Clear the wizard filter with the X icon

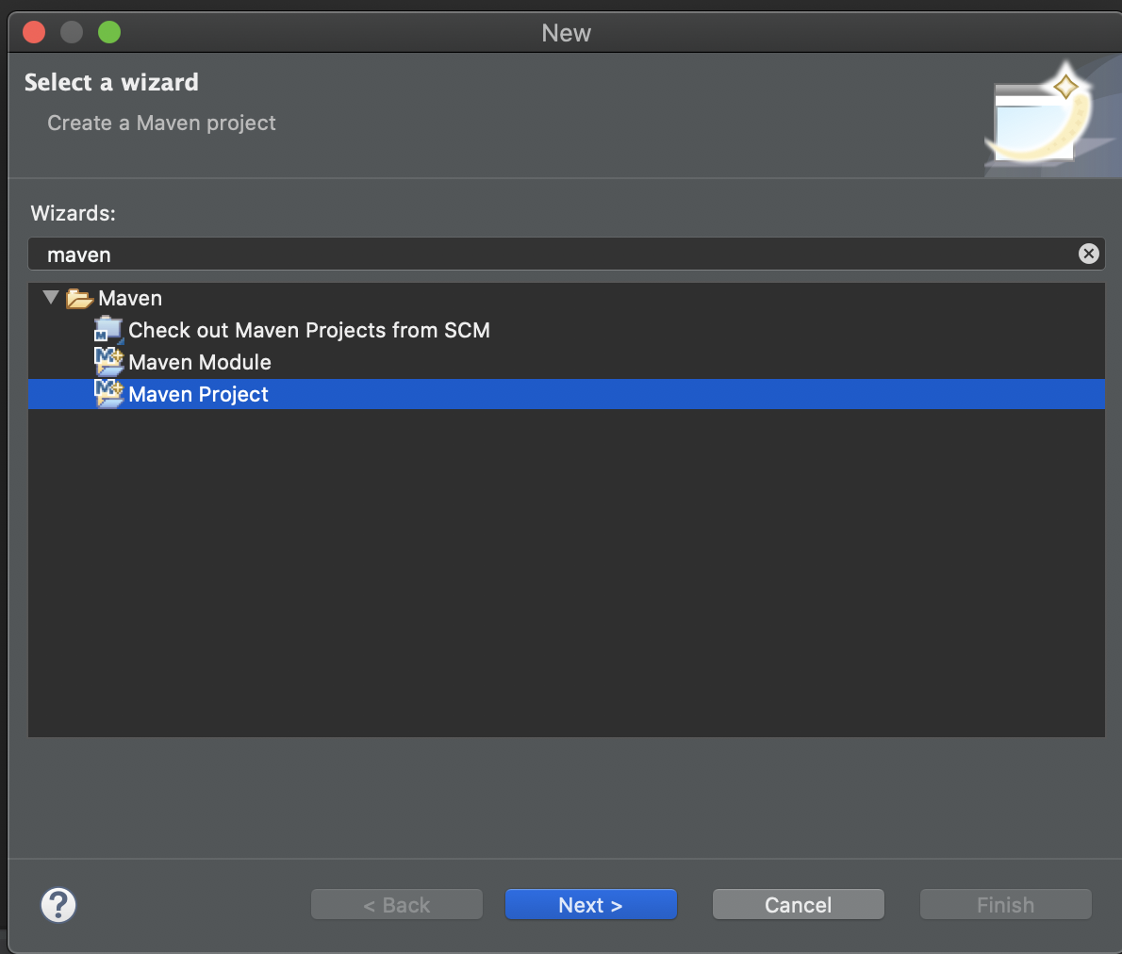tap(1088, 254)
